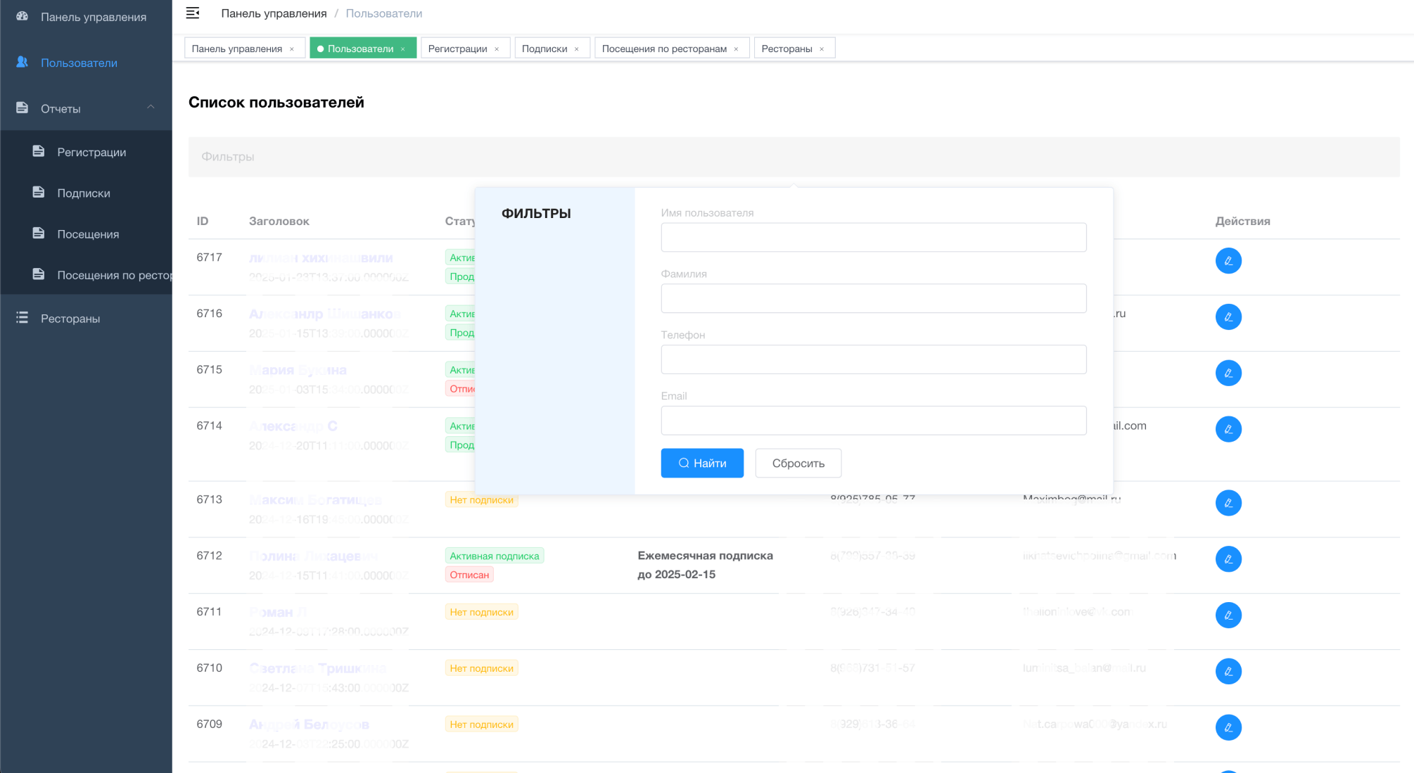Focus the Телефон filter field
1414x773 pixels.
click(x=873, y=359)
